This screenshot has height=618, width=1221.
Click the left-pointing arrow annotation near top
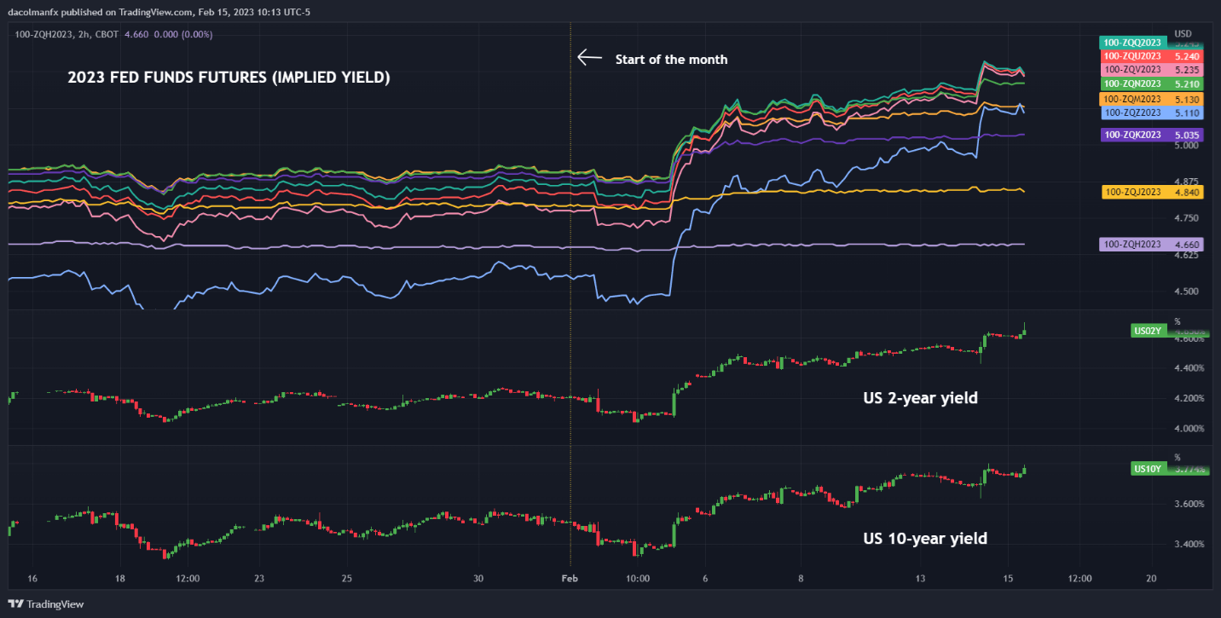[x=589, y=58]
